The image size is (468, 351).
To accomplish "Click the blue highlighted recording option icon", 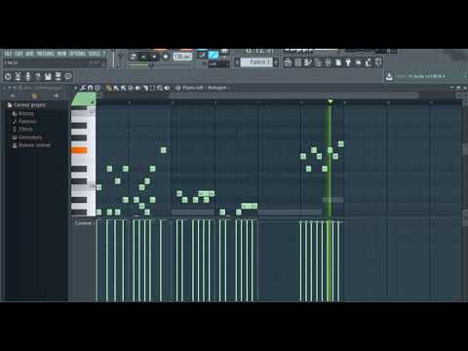I will coord(214,55).
